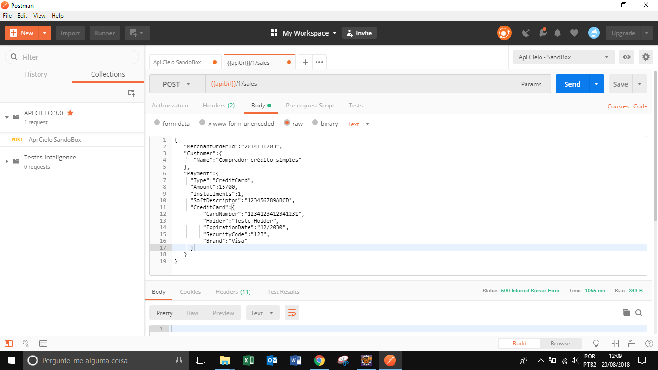
Task: Switch to the History tab
Action: [36, 74]
